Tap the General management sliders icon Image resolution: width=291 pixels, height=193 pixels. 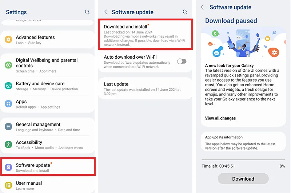tap(8, 127)
